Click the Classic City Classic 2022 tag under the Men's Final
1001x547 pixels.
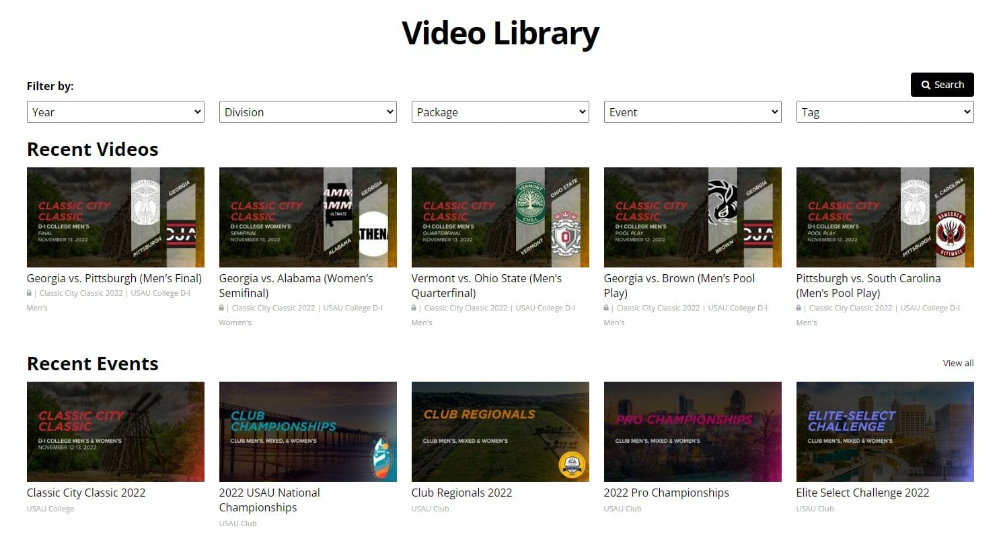click(81, 292)
